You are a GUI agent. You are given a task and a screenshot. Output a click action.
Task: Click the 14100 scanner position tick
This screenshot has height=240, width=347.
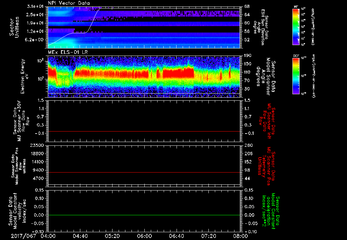37,162
